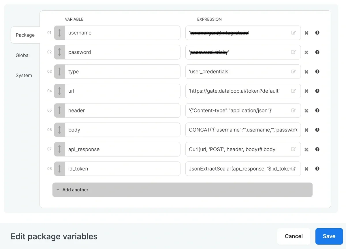Edit the password expression value
Screen dimensions: 346x249
(294, 52)
